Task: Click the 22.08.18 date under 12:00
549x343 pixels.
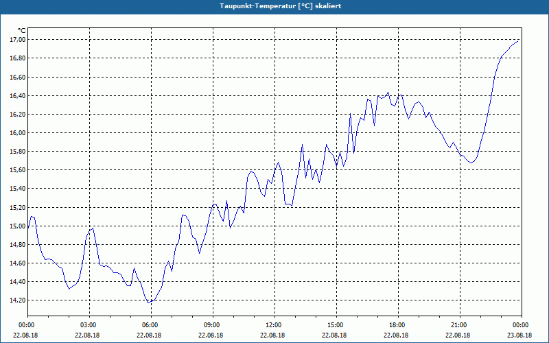Action: tap(272, 335)
